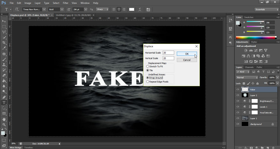
Task: Select the Wrap Around radio button
Action: [x=148, y=78]
